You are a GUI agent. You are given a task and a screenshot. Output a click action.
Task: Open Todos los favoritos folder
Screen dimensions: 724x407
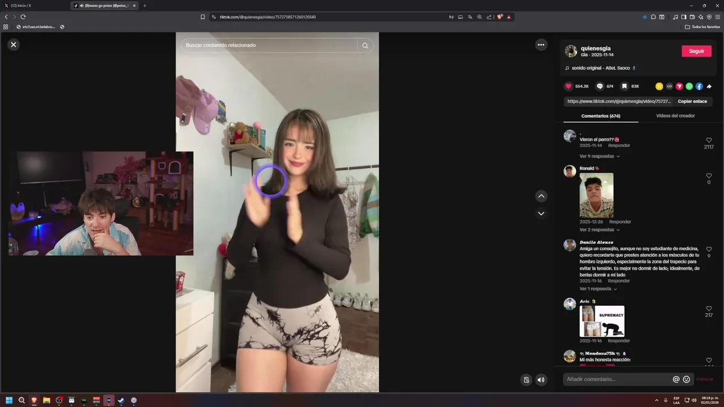703,27
